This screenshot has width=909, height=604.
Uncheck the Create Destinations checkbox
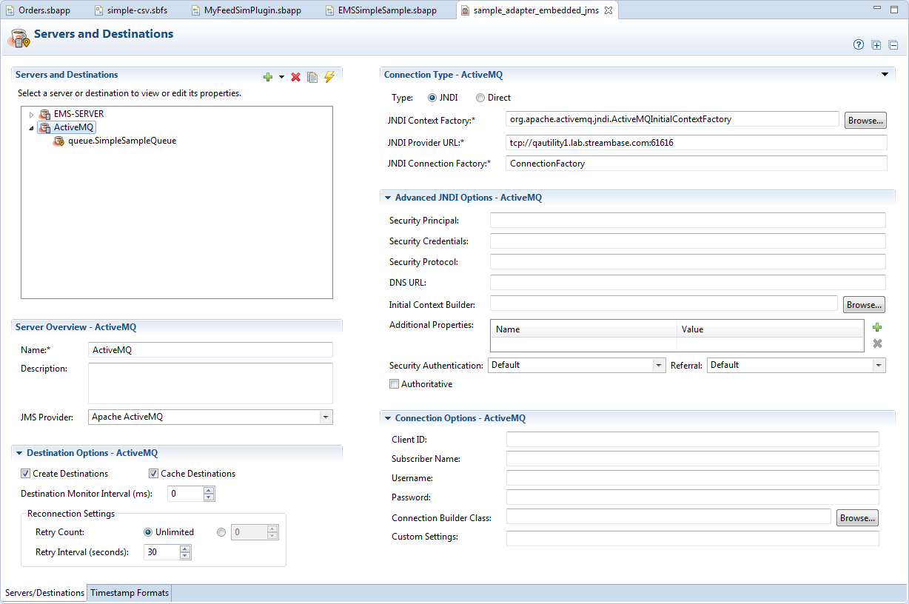pyautogui.click(x=26, y=474)
